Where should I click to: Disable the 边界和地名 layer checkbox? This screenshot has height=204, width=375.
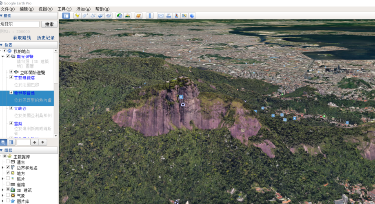pyautogui.click(x=8, y=167)
